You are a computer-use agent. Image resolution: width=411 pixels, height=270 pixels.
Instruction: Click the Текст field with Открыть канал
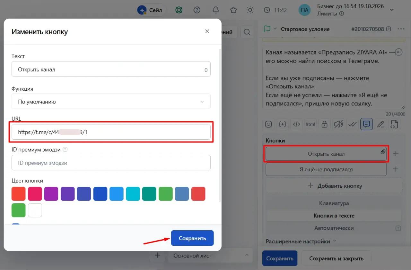111,69
